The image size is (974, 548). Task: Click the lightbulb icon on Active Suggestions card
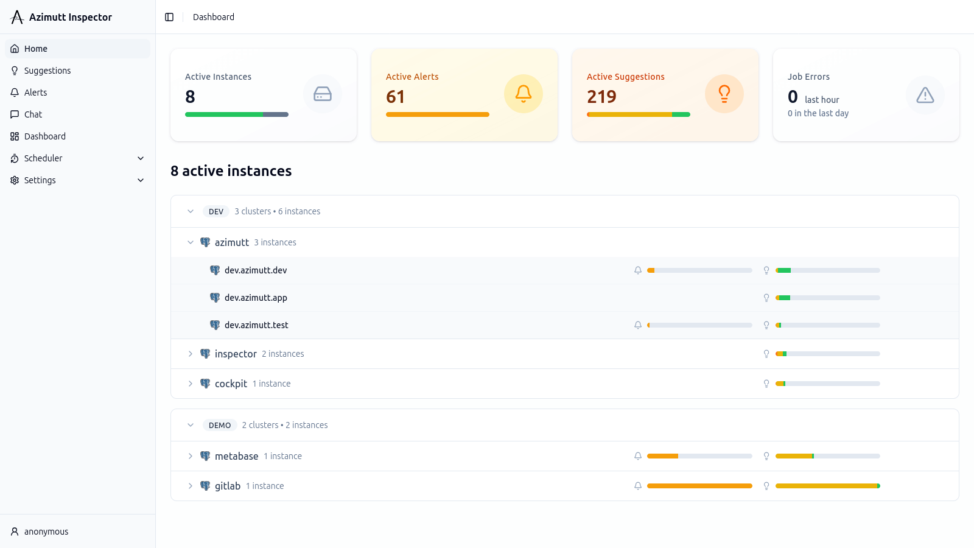(x=724, y=94)
